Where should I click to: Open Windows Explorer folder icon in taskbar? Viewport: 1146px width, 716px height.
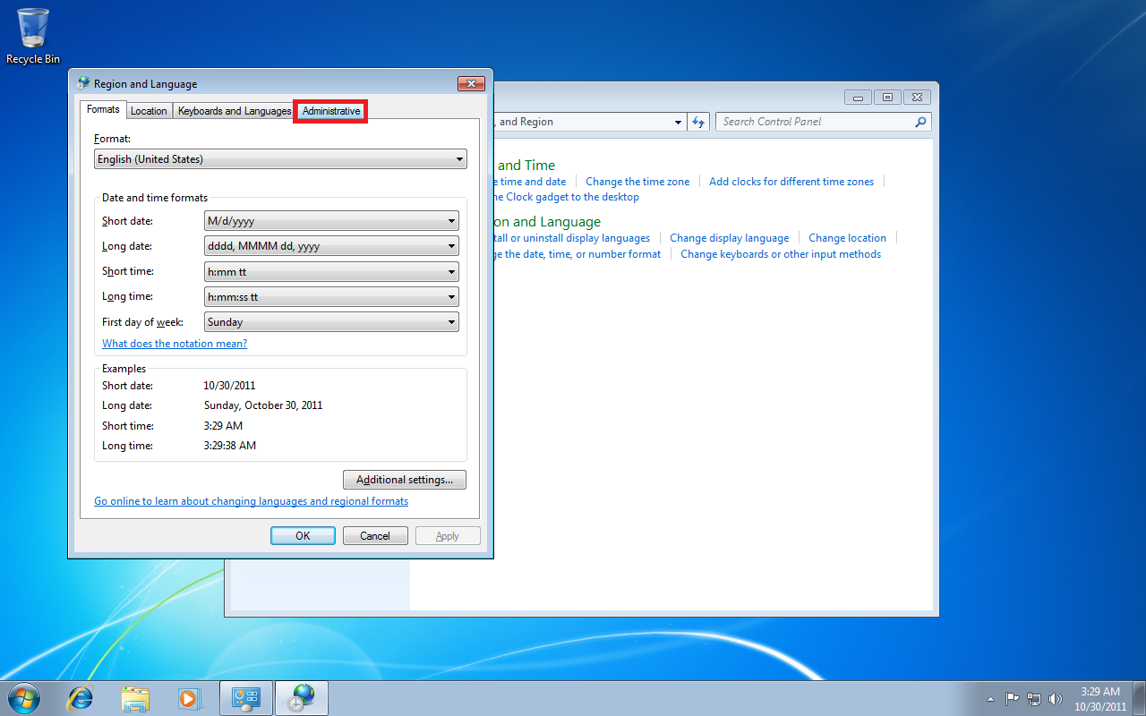135,698
